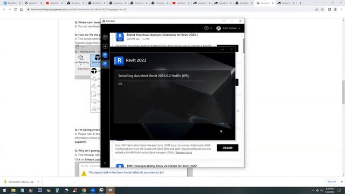Image resolution: width=345 pixels, height=194 pixels.
Task: Click the Robot Structural Analysis Extension icon
Action: point(120,37)
